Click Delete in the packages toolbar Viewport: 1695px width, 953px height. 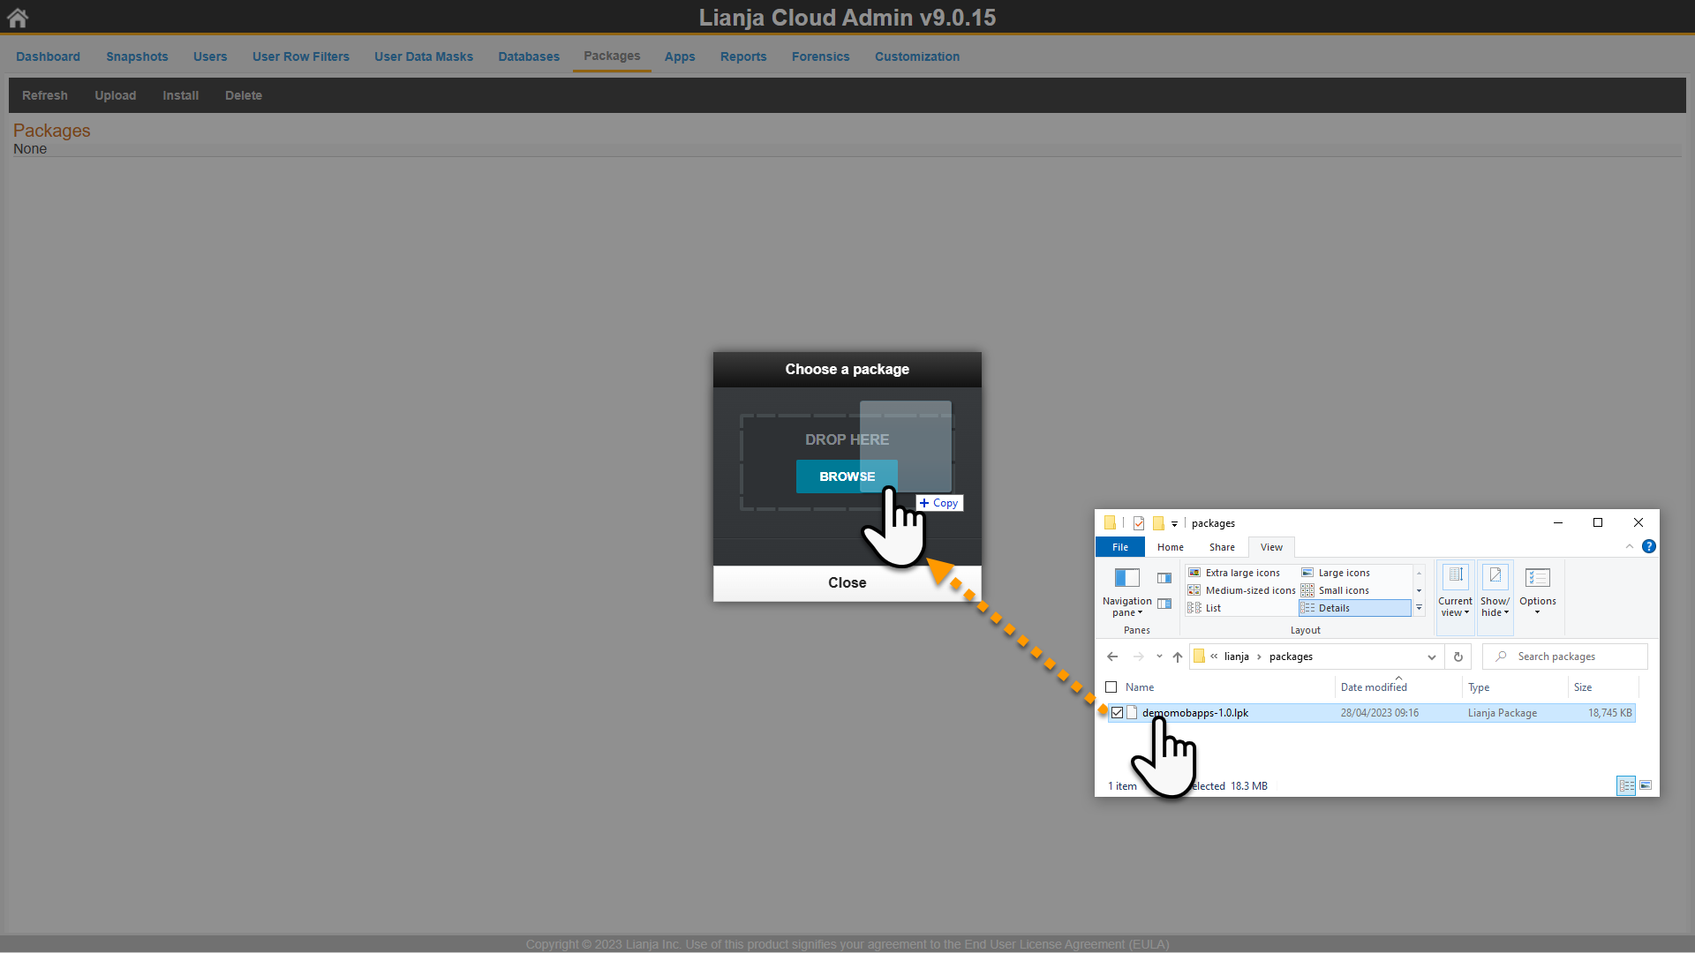click(244, 95)
